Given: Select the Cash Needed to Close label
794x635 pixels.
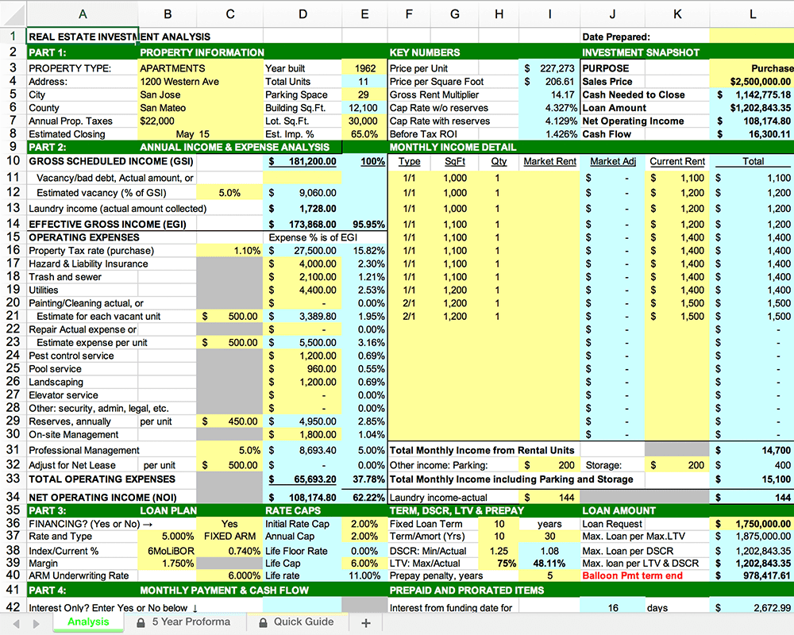Looking at the screenshot, I should pos(633,94).
